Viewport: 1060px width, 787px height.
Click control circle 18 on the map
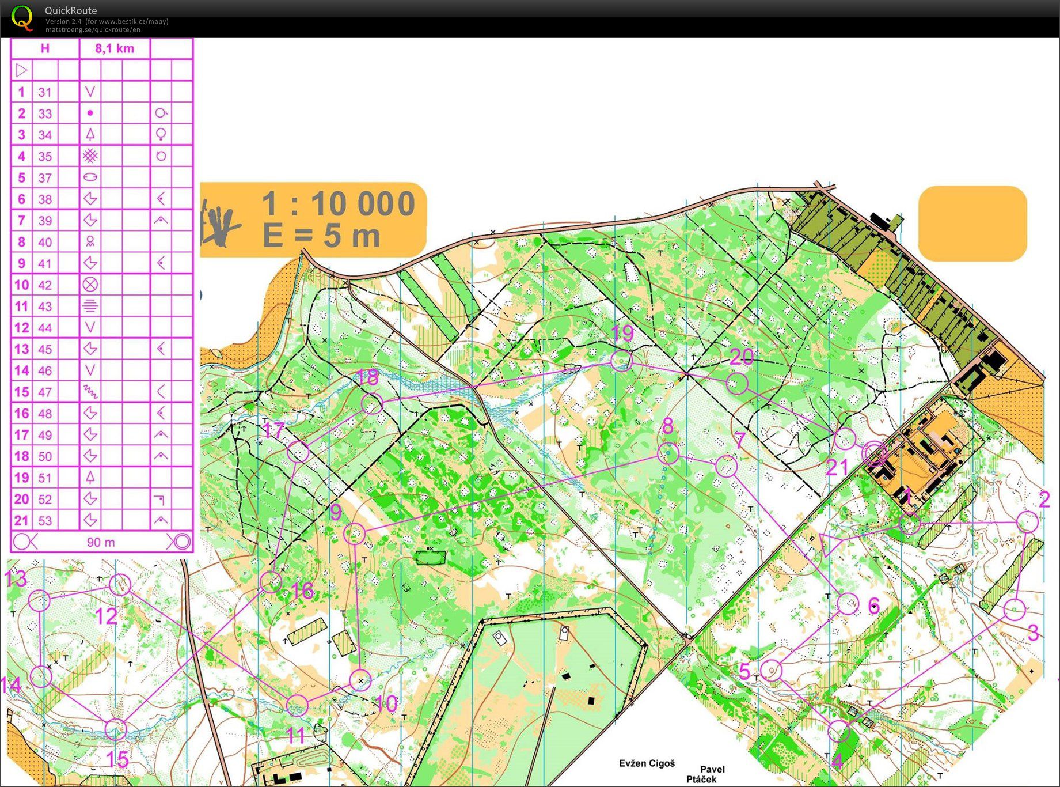[x=372, y=403]
